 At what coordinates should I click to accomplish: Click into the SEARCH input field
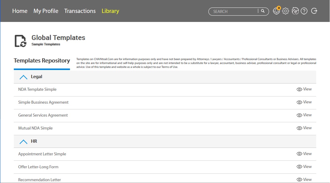(234, 11)
